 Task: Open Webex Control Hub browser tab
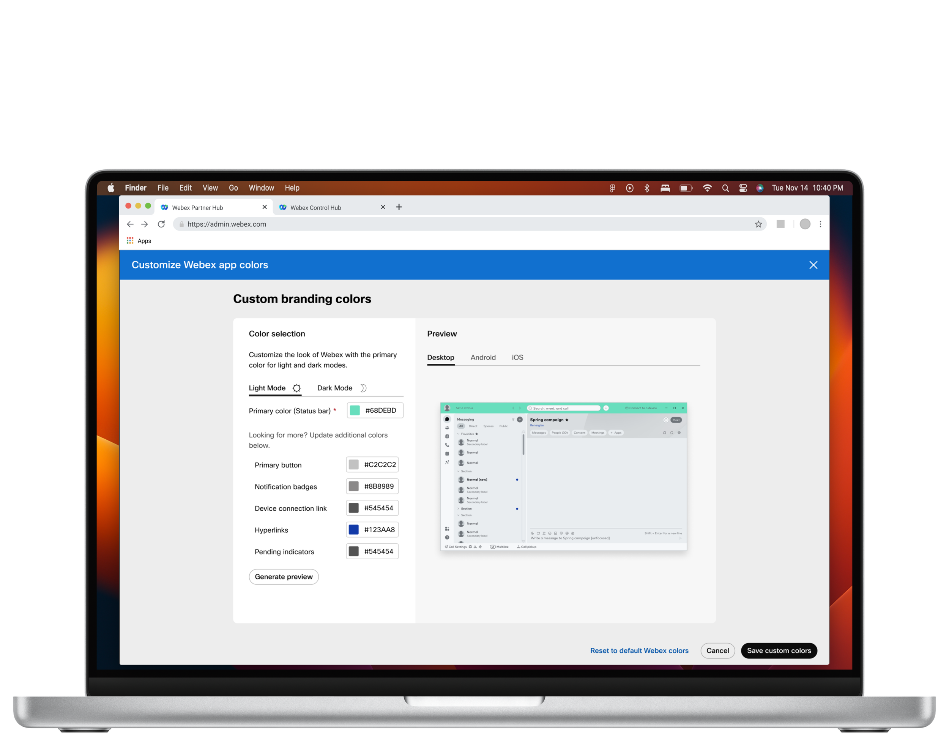316,208
